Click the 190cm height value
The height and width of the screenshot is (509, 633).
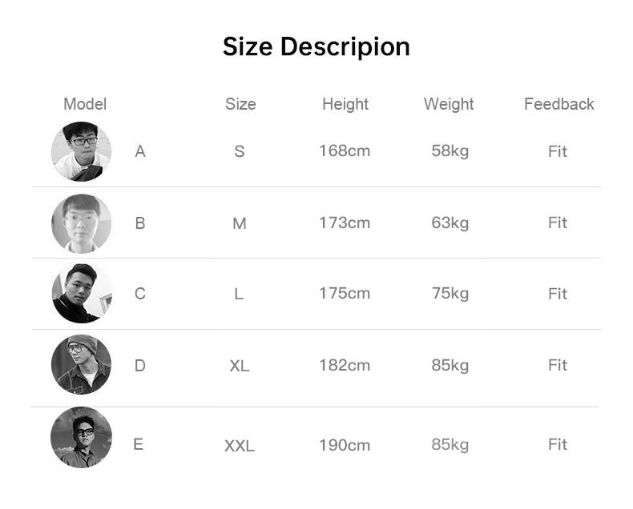point(345,445)
